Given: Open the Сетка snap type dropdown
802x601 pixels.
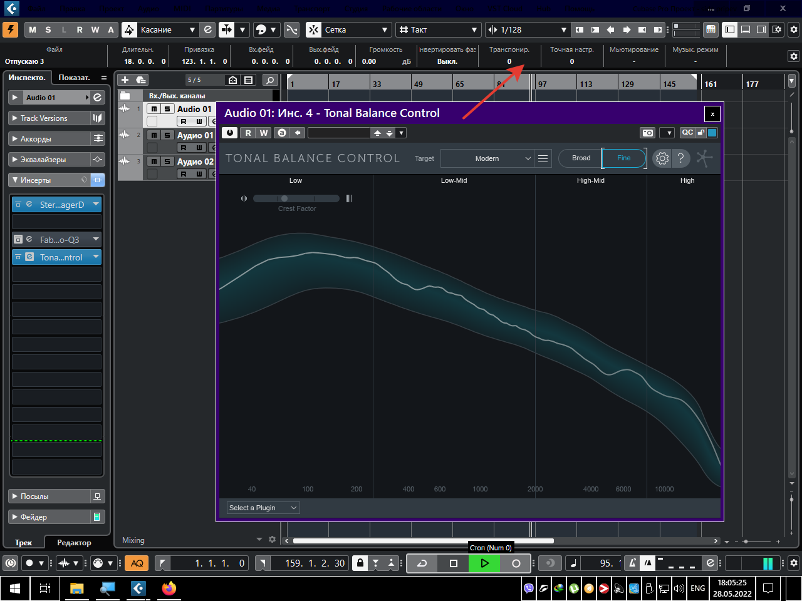Looking at the screenshot, I should (x=356, y=29).
